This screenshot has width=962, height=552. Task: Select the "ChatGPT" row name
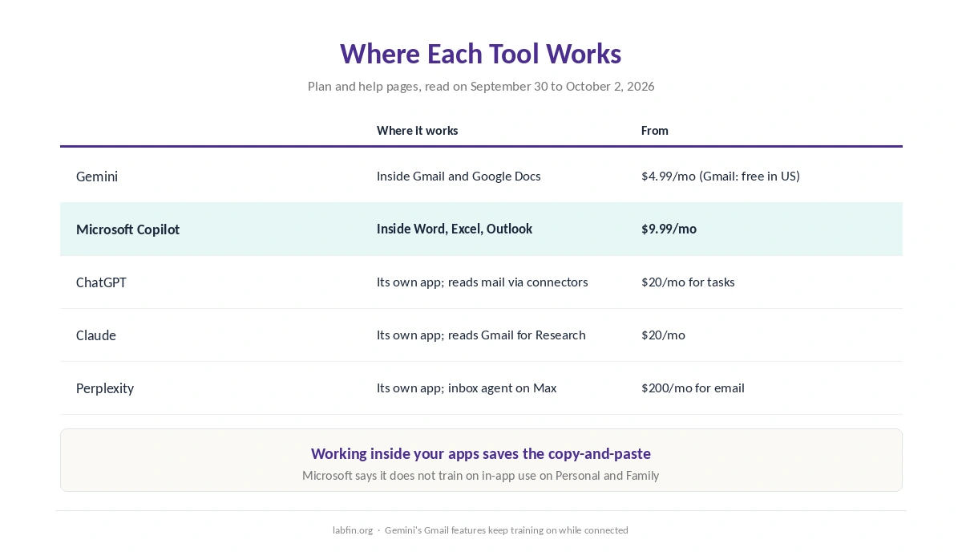coord(101,282)
